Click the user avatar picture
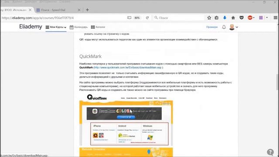Screen dimensions: 279x157 (232, 27)
